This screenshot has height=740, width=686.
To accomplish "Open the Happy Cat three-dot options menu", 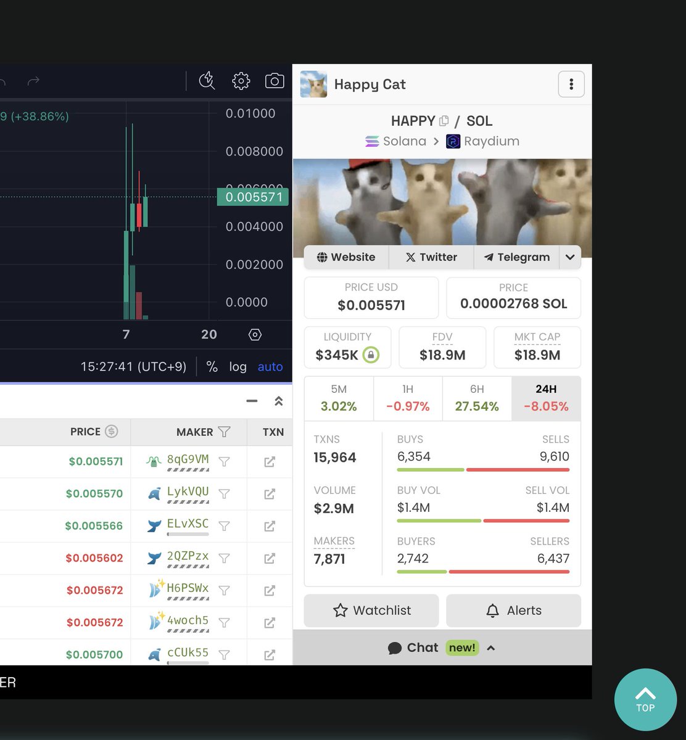I will pos(571,84).
